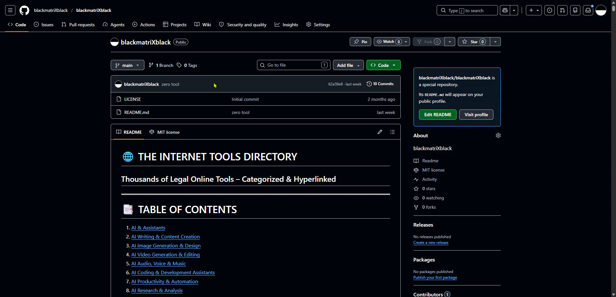This screenshot has width=616, height=297.
Task: Go to the GitHub homepage logo
Action: [24, 10]
